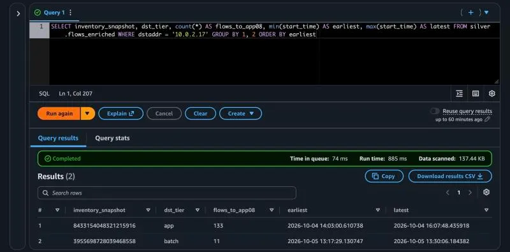Click the 'app' dst_tier cell

(x=169, y=226)
